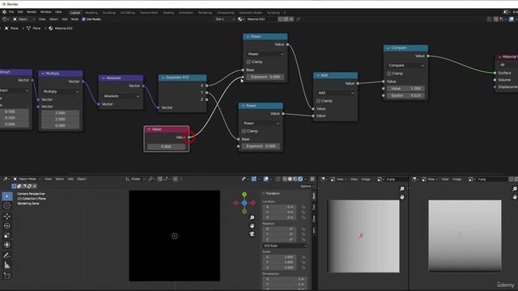Viewport: 518px width, 291px height.
Task: Unlink the material with the X icon beside Material.002
Action: tap(291, 19)
